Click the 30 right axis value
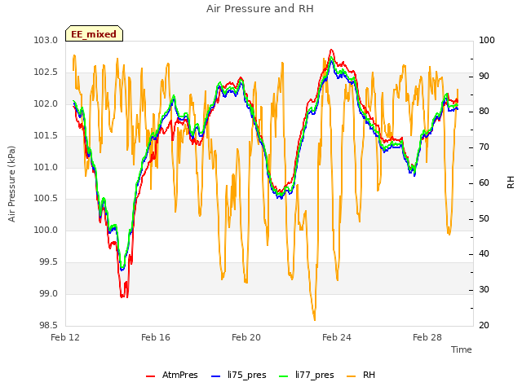The width and height of the screenshot is (522, 391). tap(484, 290)
